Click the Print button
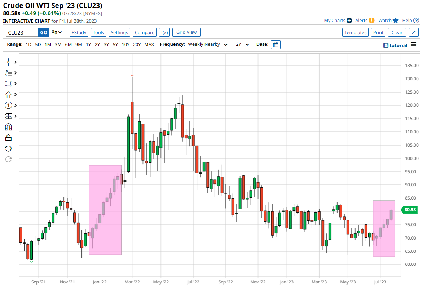Screen dimensions: 423x295 (378, 32)
